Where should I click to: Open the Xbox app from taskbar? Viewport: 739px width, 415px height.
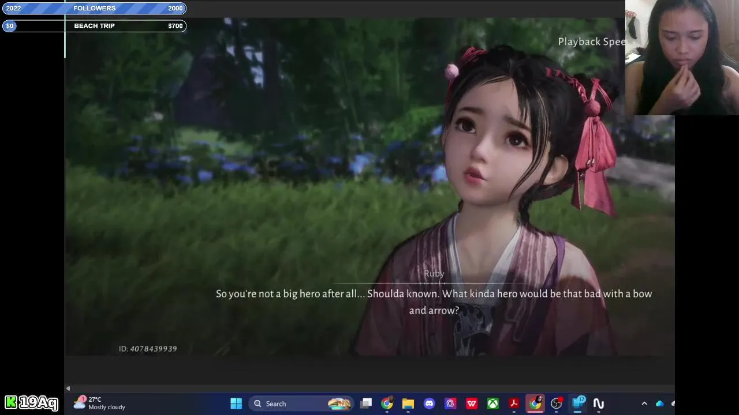tap(492, 403)
